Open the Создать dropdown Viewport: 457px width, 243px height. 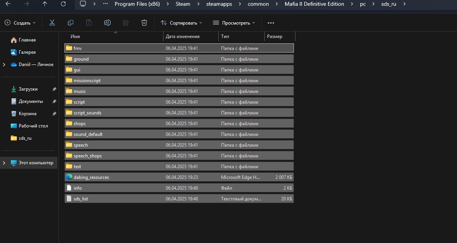(20, 23)
